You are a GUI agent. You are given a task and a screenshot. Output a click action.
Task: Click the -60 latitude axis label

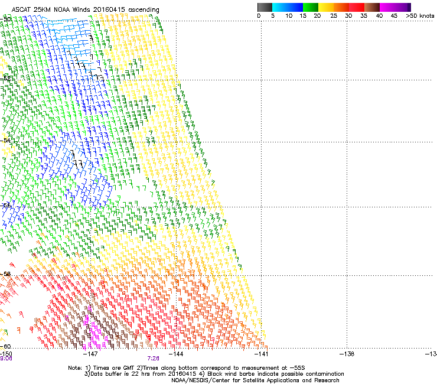tap(5, 346)
